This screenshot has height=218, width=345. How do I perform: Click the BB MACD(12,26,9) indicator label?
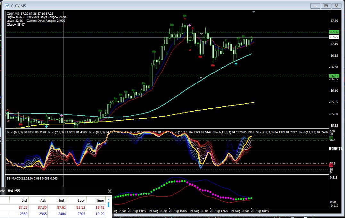(x=32, y=178)
